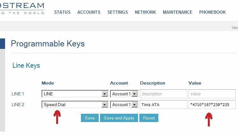This screenshot has width=238, height=136.
Task: Expand LINE 1 Mode dropdown
Action: click(x=104, y=94)
